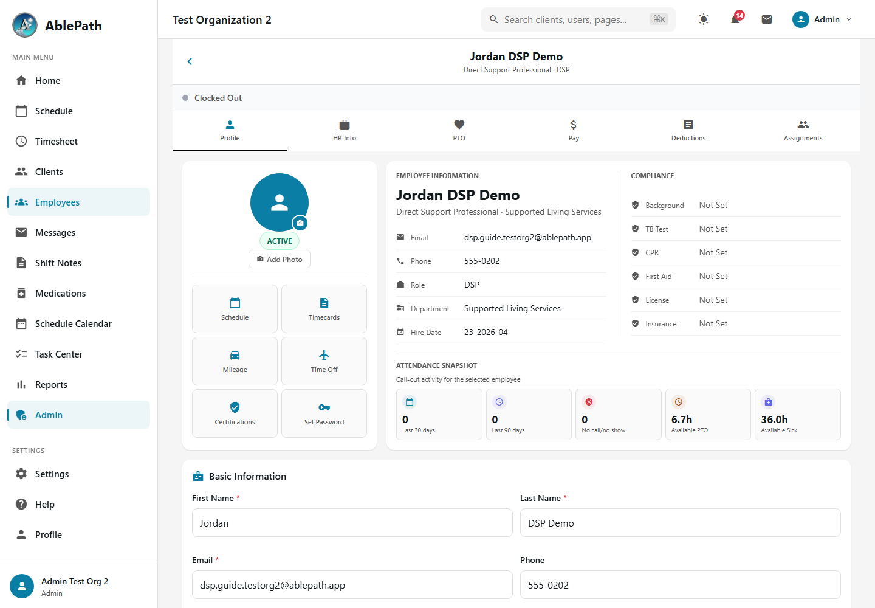The height and width of the screenshot is (608, 875).
Task: Click the AblePath logo icon
Action: point(25,25)
